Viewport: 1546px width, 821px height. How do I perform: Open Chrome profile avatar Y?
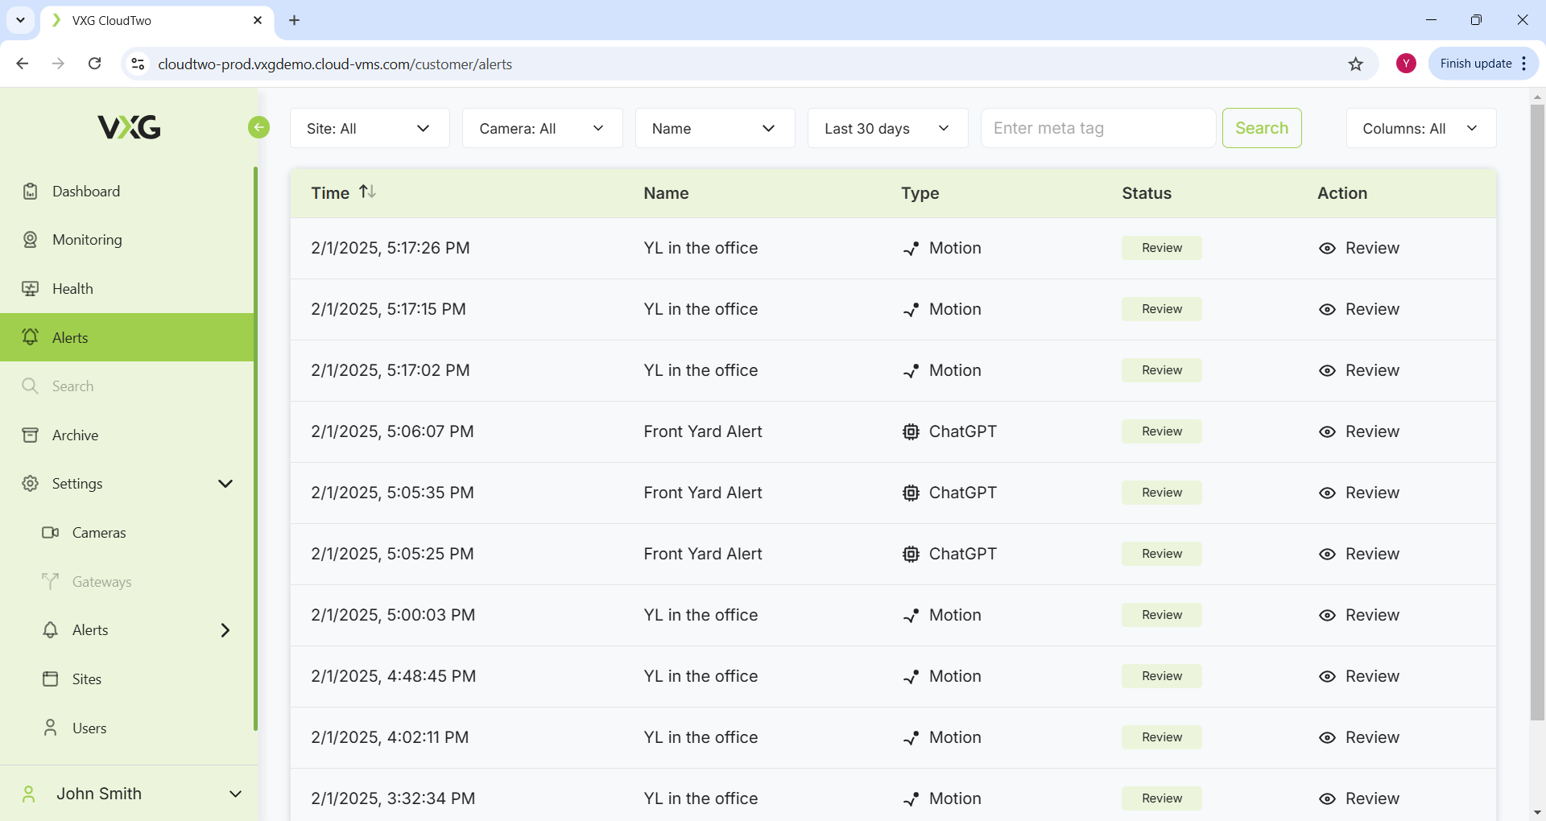pyautogui.click(x=1406, y=64)
